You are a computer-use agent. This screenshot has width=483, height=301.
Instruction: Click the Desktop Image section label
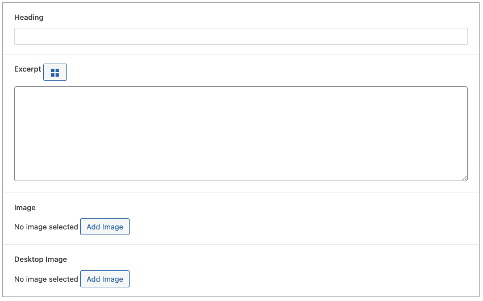point(40,259)
